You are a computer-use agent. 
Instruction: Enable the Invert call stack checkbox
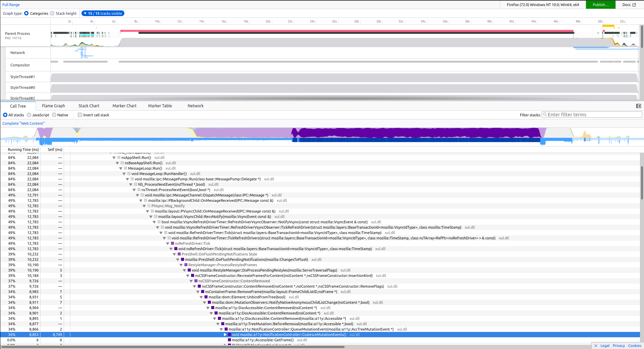point(80,115)
